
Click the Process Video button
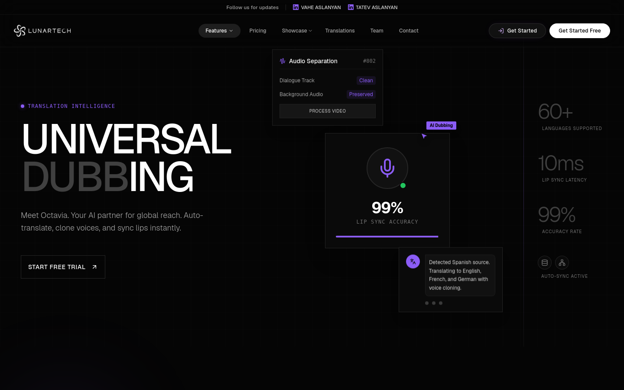pos(328,111)
